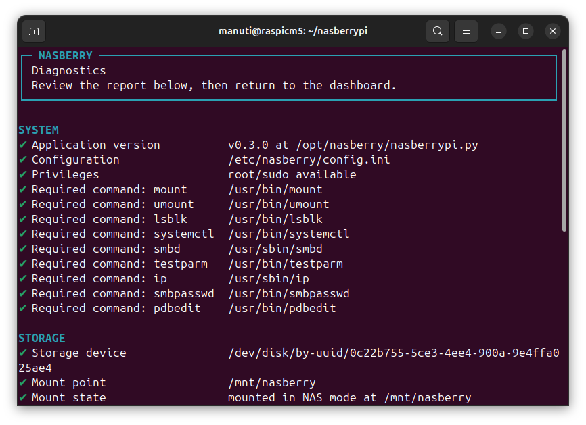
Task: Click 'Required command: lsblk' label
Action: tap(110, 219)
